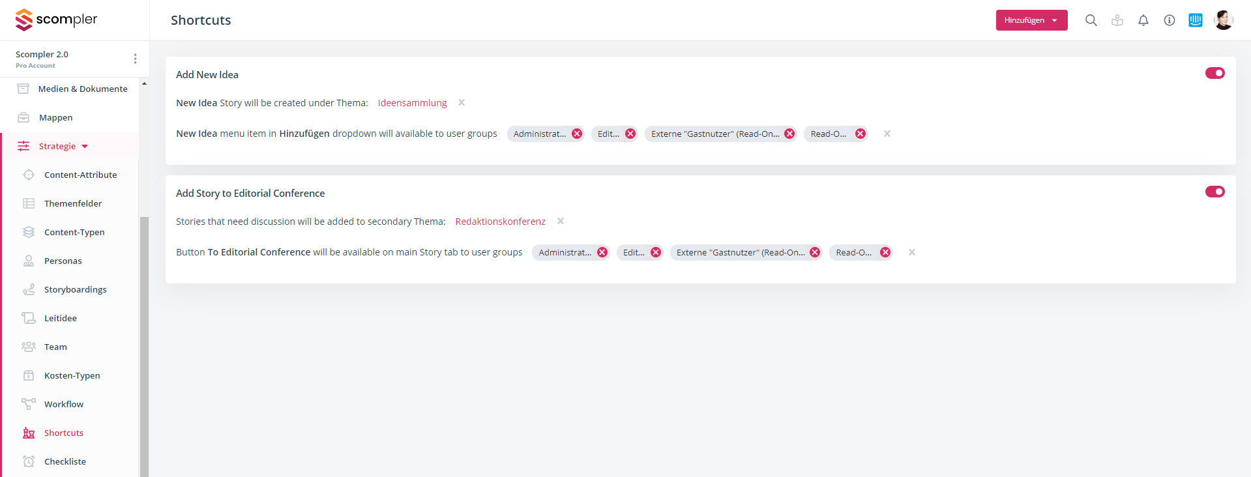Screen dimensions: 1251x477
Task: Clear the Ideensammlung Thema selection
Action: click(x=462, y=102)
